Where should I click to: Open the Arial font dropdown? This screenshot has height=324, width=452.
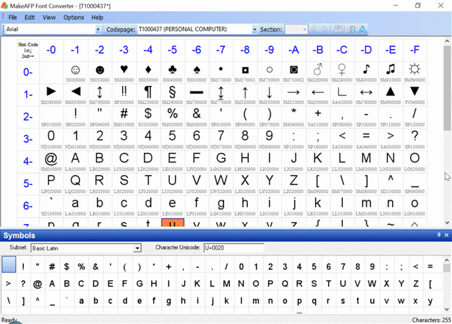(x=98, y=29)
